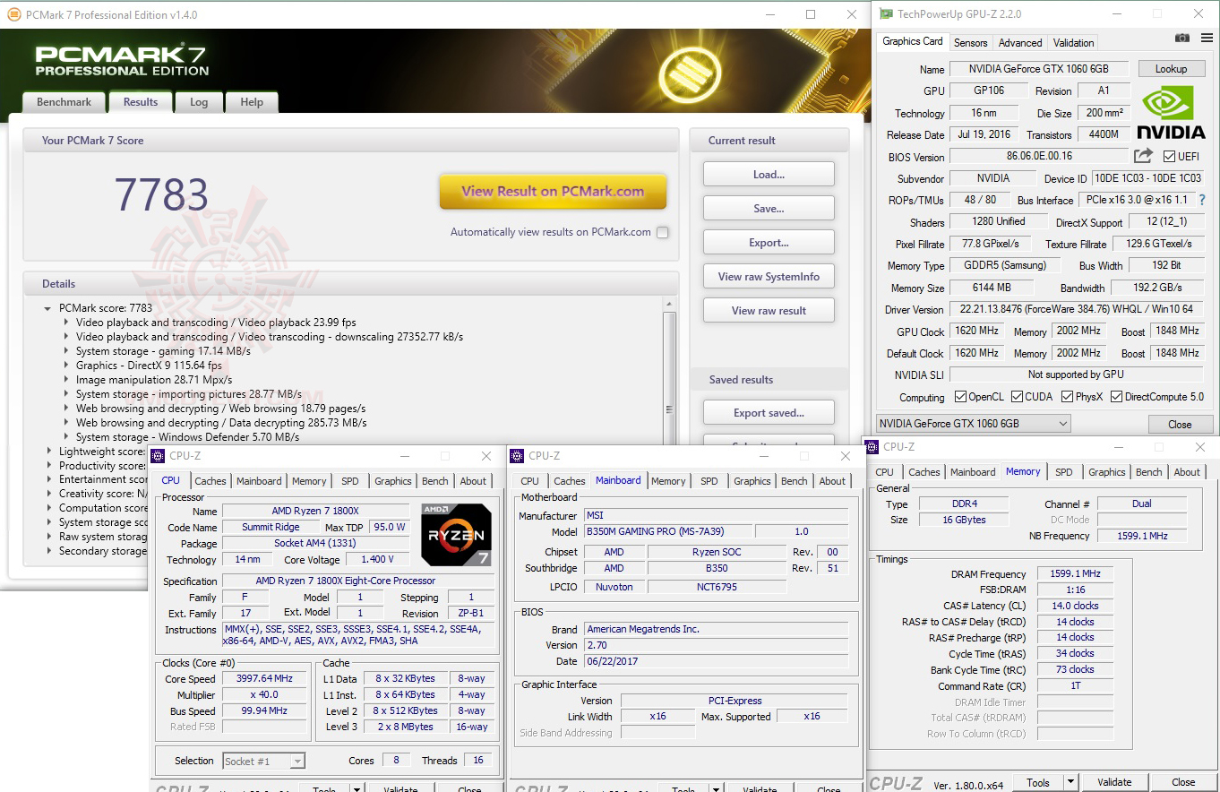Switch to the Sensors tab in GPU-Z

971,43
